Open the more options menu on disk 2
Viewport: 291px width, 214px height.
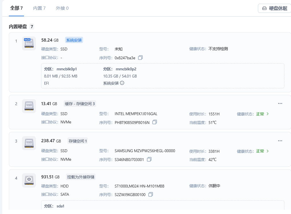[280, 103]
